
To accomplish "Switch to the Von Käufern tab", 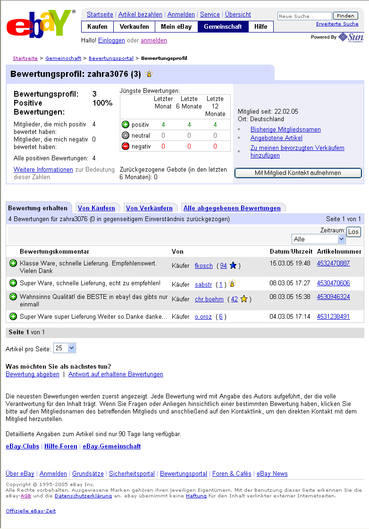I will click(97, 208).
